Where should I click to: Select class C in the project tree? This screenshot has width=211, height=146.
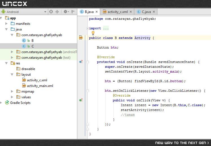(x=33, y=46)
